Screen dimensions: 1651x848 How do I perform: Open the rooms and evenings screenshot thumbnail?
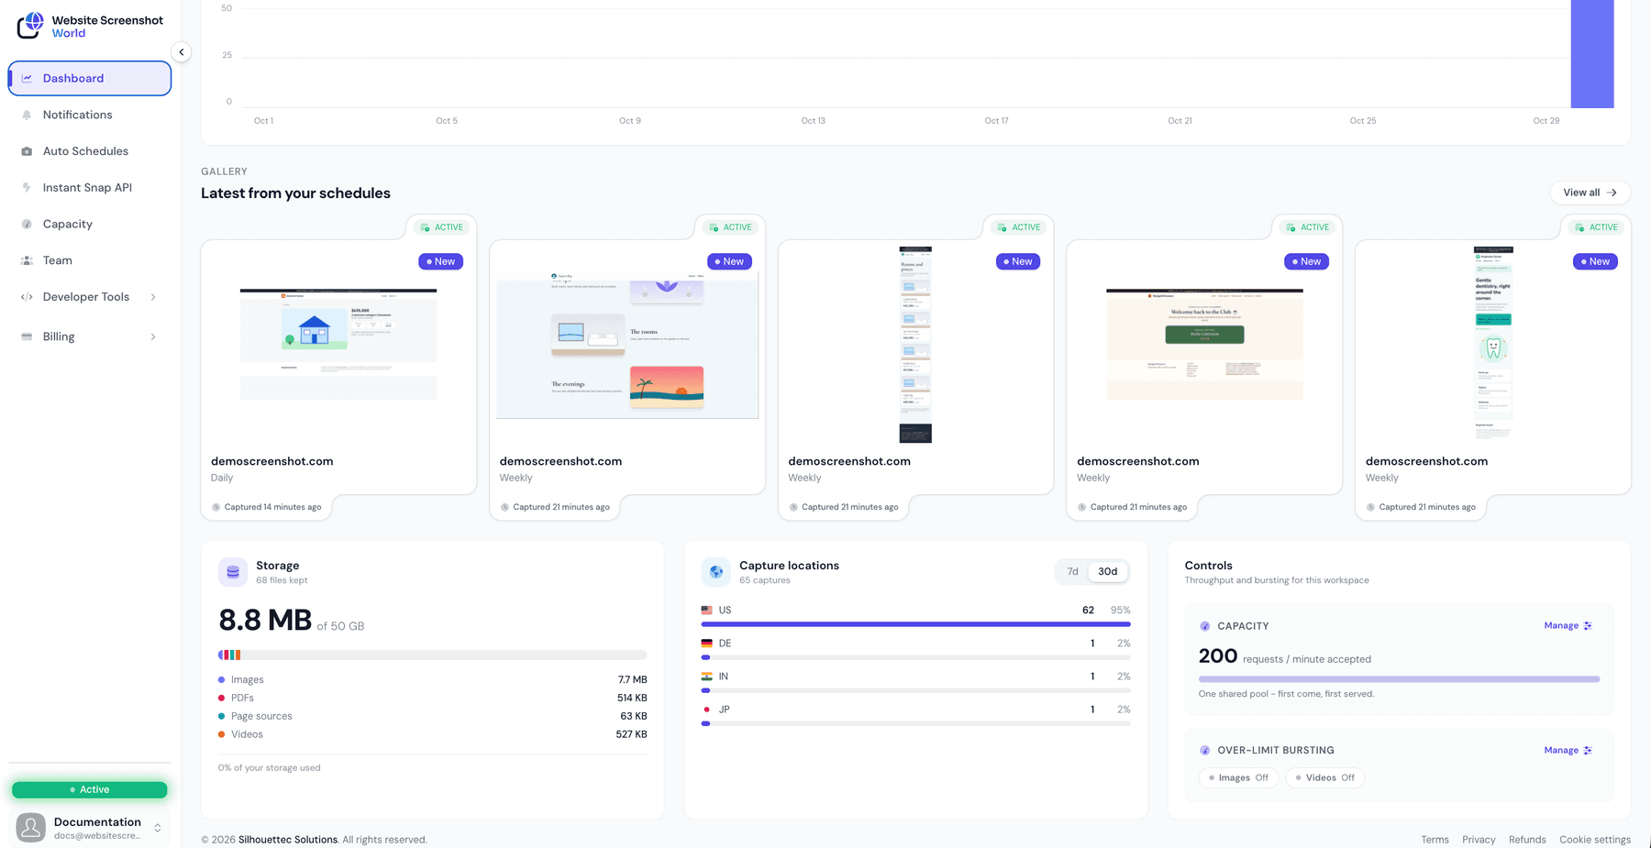[627, 345]
